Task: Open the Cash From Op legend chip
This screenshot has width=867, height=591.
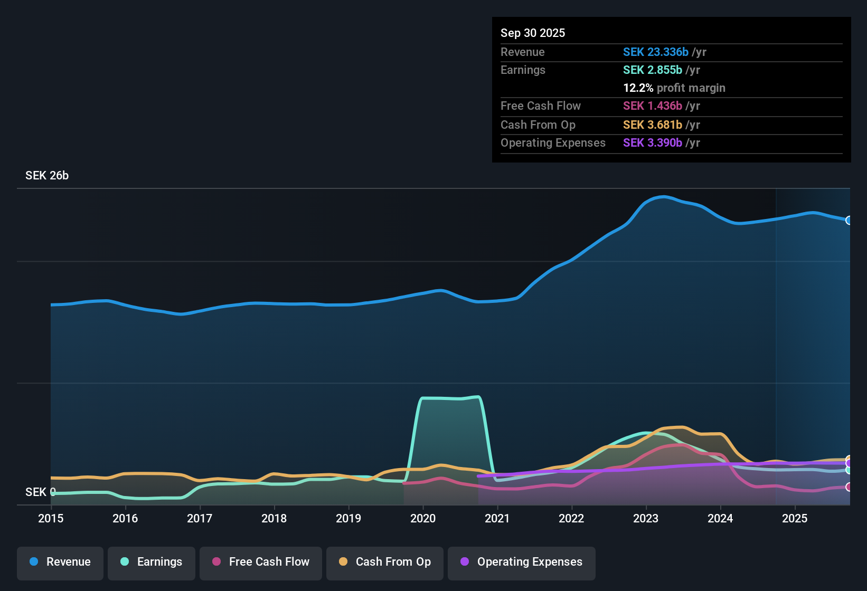Action: [x=384, y=562]
